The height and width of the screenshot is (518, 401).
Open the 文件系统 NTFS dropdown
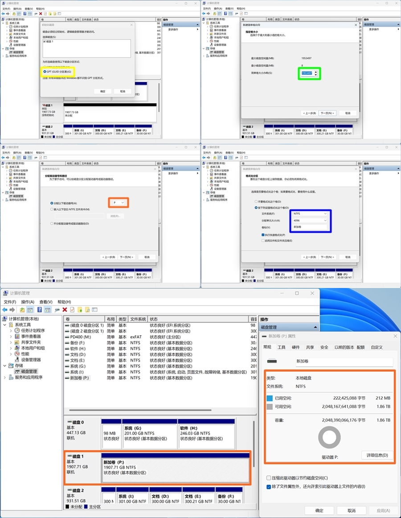click(x=310, y=214)
